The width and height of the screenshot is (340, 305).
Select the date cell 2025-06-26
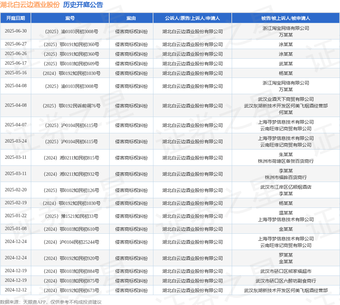[16, 53]
